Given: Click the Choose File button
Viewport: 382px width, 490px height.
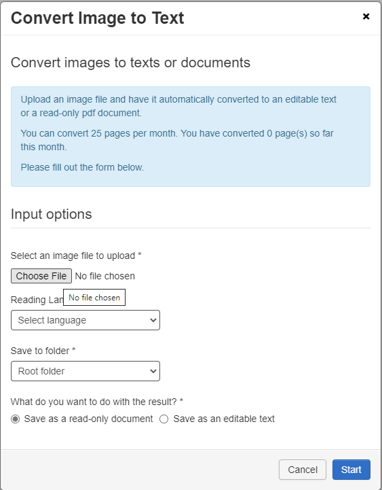Looking at the screenshot, I should click(41, 276).
